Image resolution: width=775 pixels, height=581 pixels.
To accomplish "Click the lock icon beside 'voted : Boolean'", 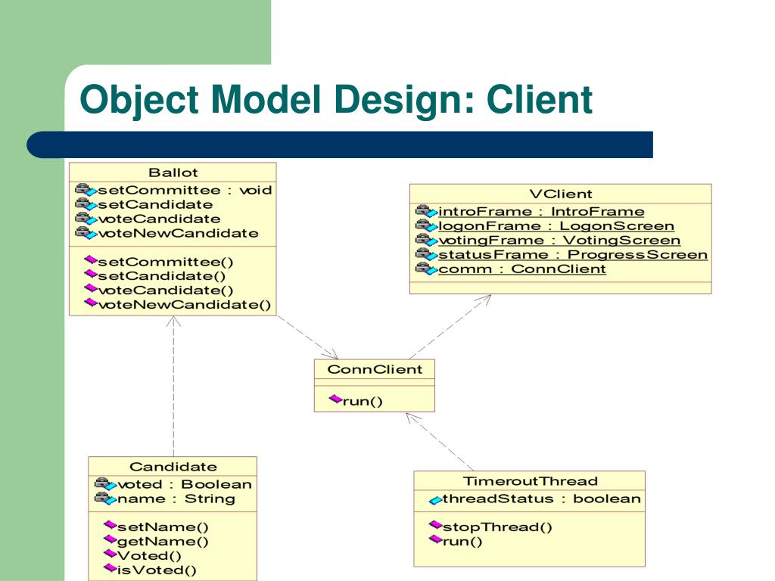I will (x=105, y=484).
